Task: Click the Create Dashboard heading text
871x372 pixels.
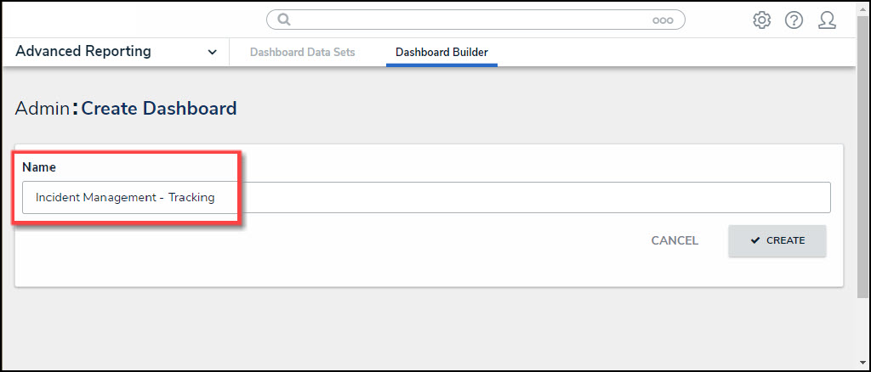Action: (159, 109)
